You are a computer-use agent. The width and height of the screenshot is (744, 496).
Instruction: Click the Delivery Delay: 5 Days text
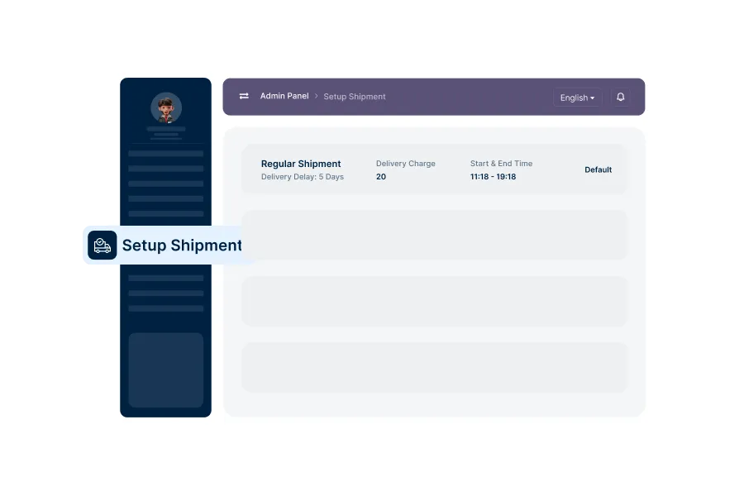pos(303,177)
